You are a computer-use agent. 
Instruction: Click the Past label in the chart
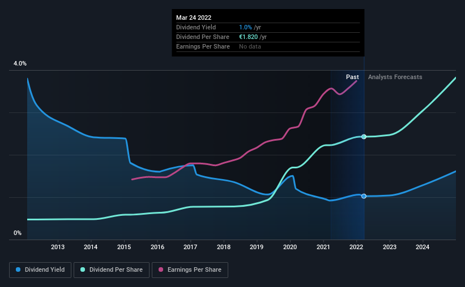pyautogui.click(x=352, y=77)
